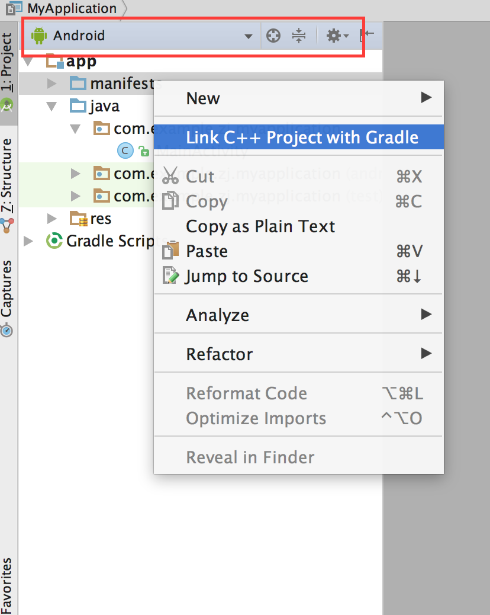Click the hide panel arrow icon

tap(367, 35)
